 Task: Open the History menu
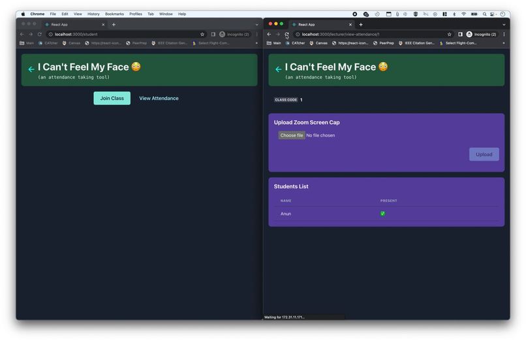point(93,14)
